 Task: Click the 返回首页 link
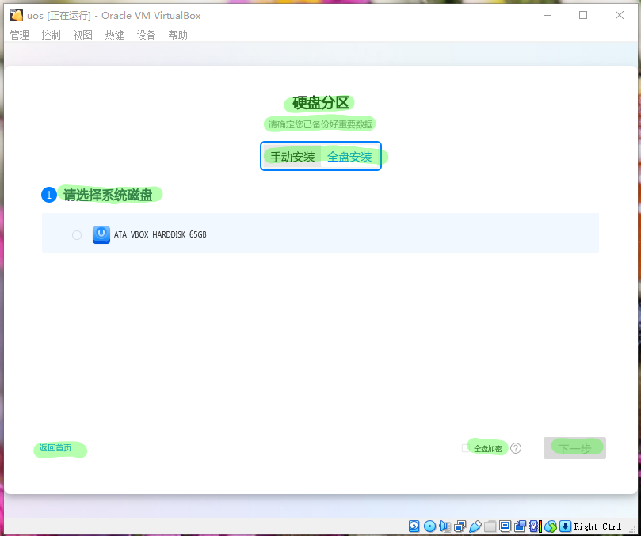55,448
